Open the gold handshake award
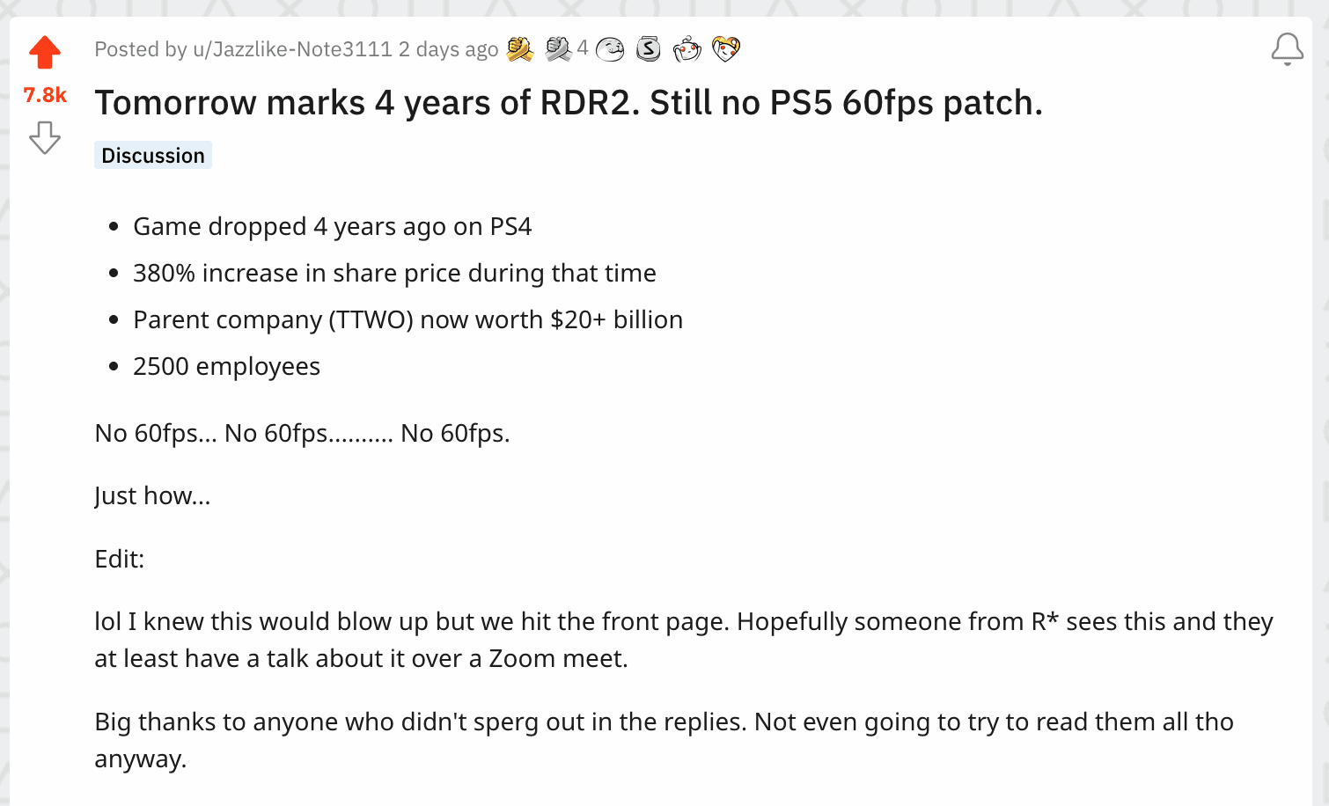 pyautogui.click(x=520, y=49)
